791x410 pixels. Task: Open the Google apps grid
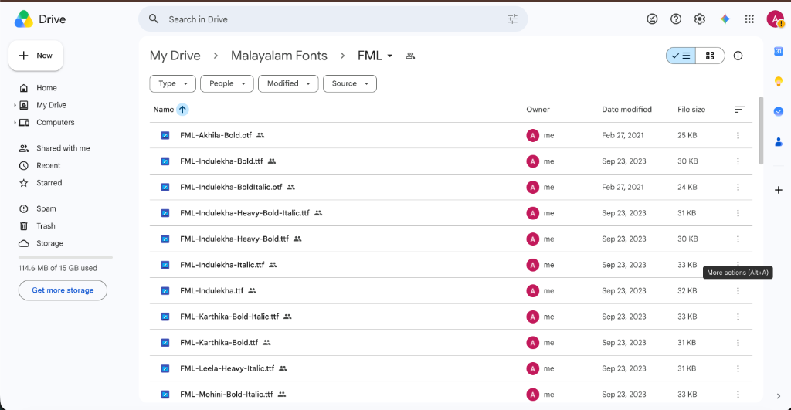pyautogui.click(x=749, y=19)
